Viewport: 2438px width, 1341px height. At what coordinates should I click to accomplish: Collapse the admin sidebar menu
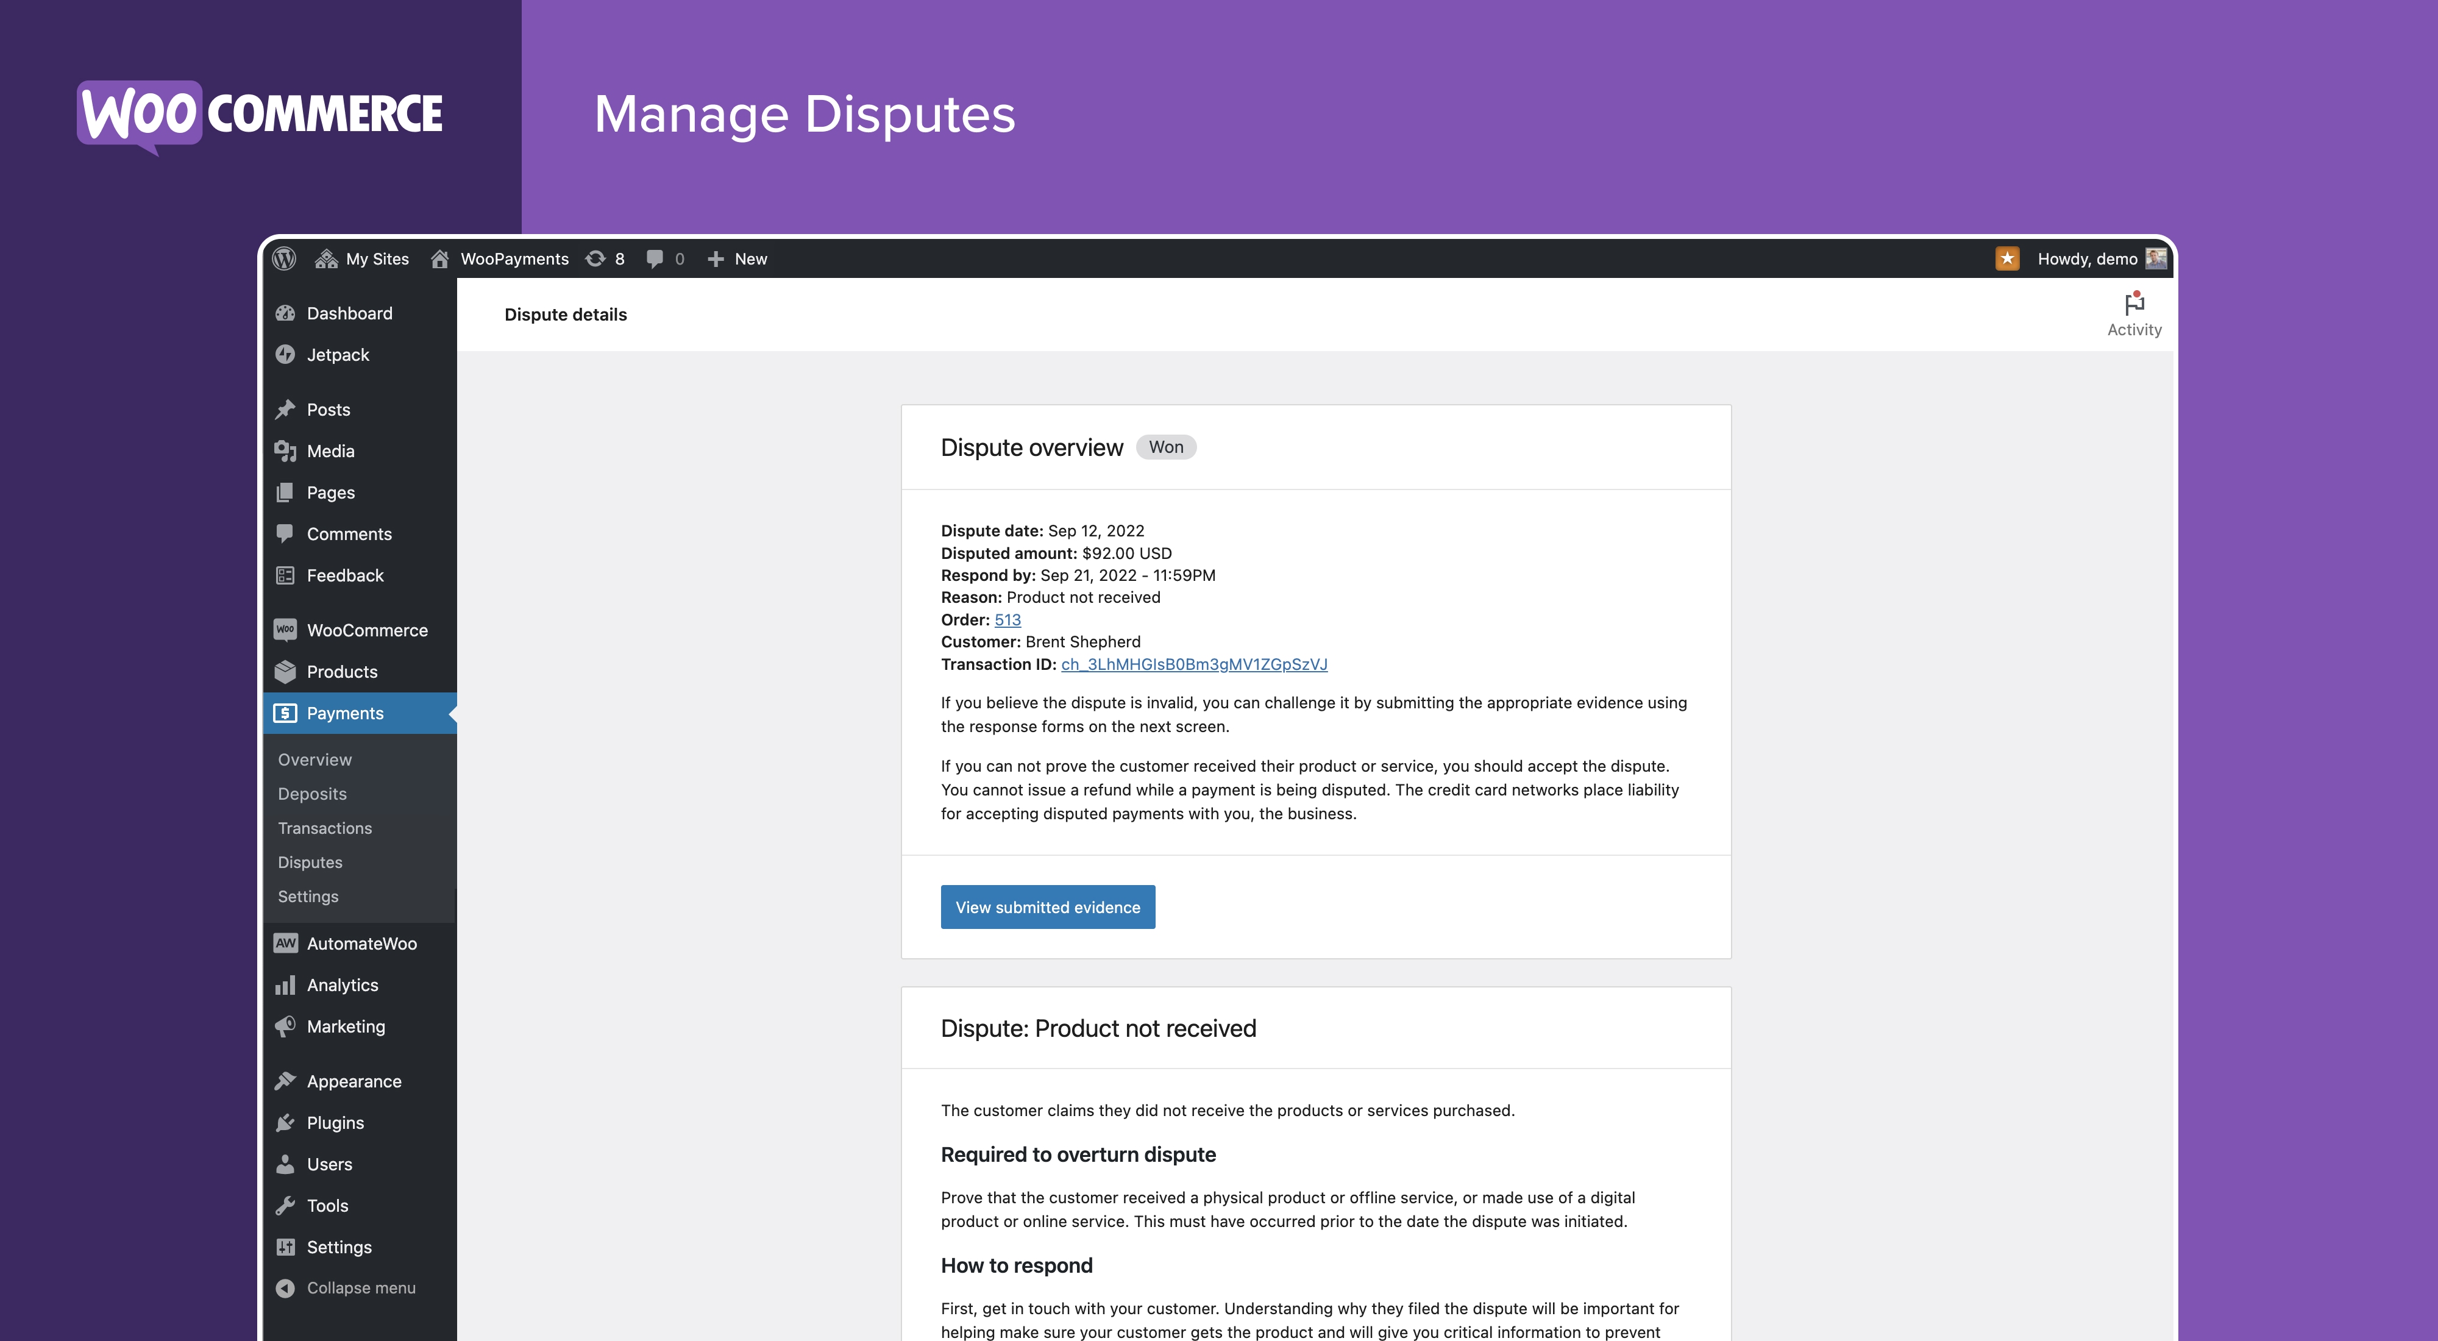(360, 1288)
